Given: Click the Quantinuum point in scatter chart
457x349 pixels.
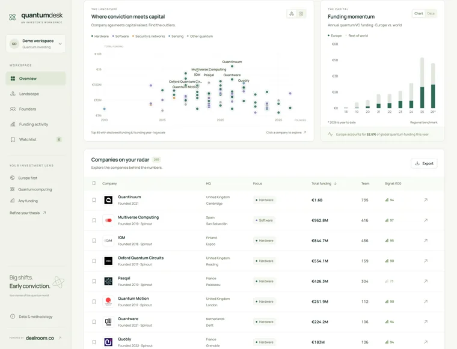Looking at the screenshot, I should click(232, 66).
